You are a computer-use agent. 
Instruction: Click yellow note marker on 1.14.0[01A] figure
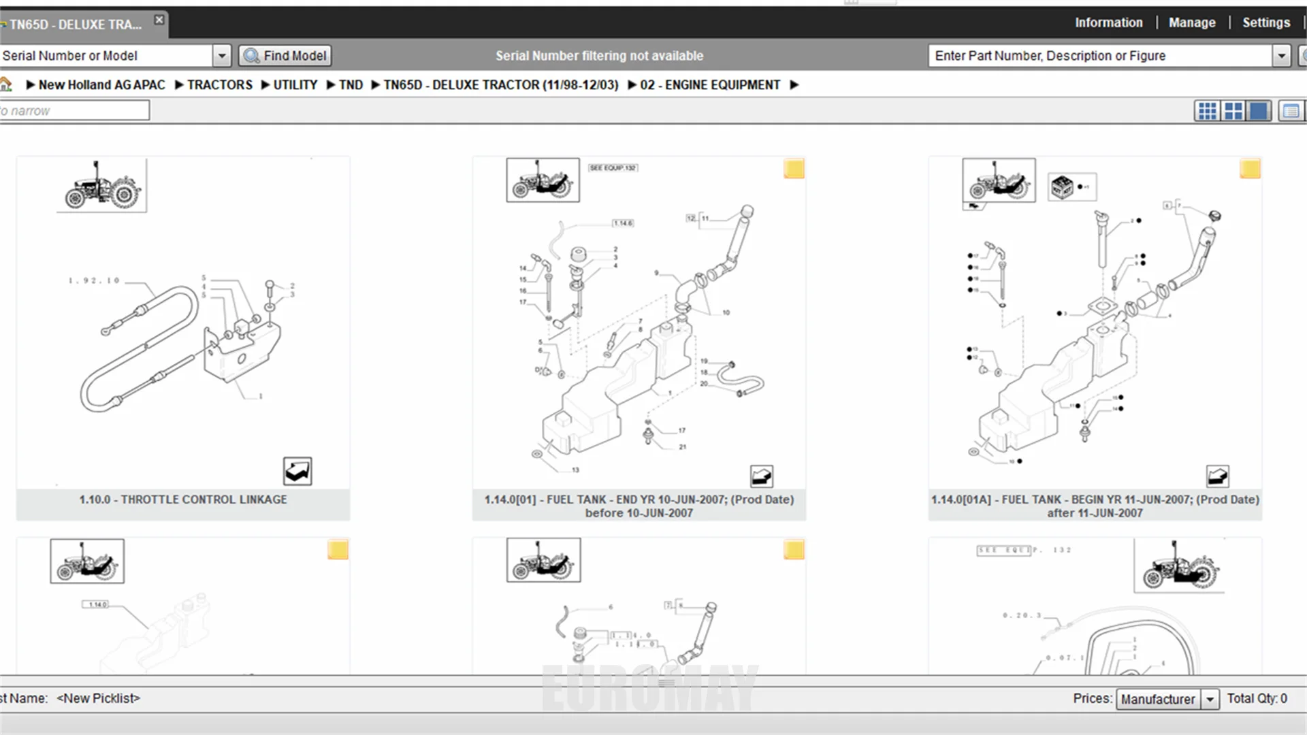(1250, 169)
